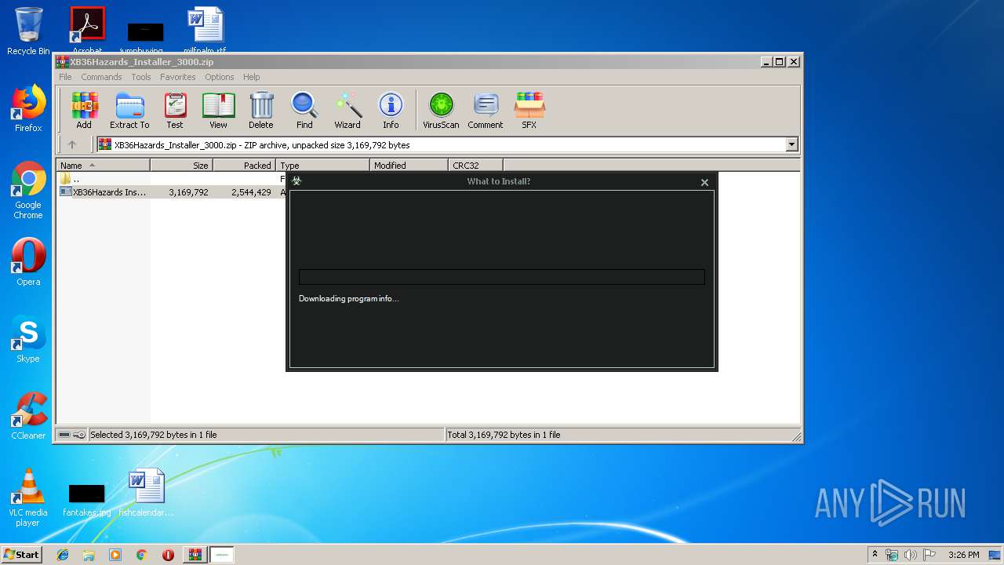Open the Recycle Bin desktop icon
Viewport: 1004px width, 565px height.
(x=28, y=31)
